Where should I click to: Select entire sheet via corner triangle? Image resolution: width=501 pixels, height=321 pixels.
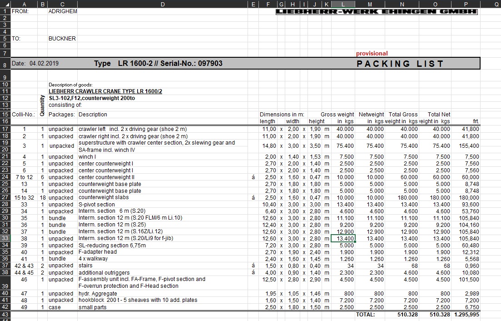point(5,4)
